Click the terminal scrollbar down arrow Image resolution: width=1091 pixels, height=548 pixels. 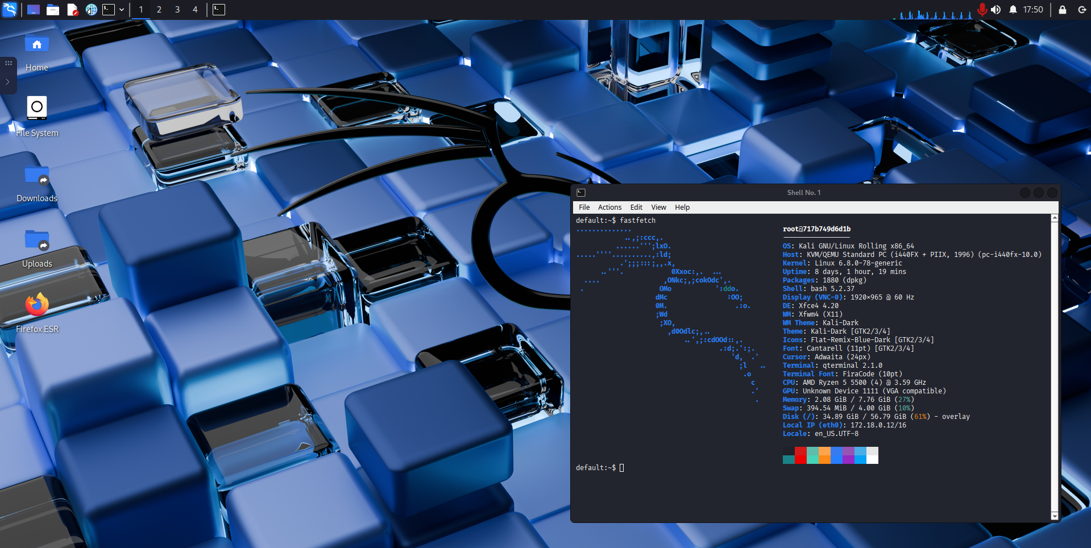click(x=1055, y=516)
